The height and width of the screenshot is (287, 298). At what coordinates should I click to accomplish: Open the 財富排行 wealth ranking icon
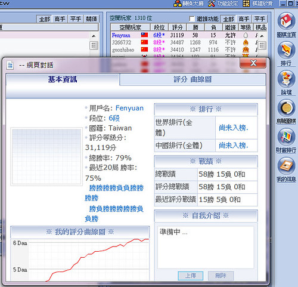[x=286, y=137]
